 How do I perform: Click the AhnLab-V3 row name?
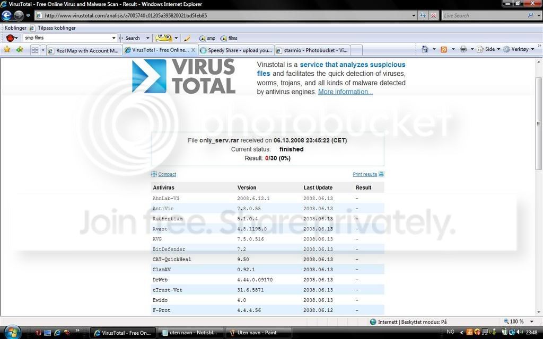click(x=166, y=198)
